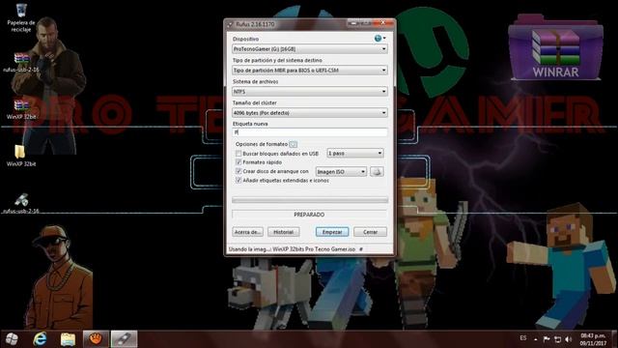
Task: Click the Empezar button
Action: [x=332, y=232]
